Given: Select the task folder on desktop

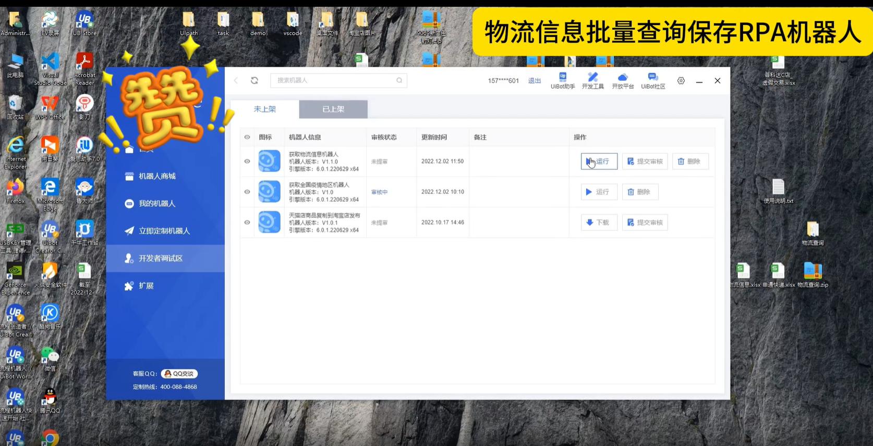Looking at the screenshot, I should click(x=223, y=23).
